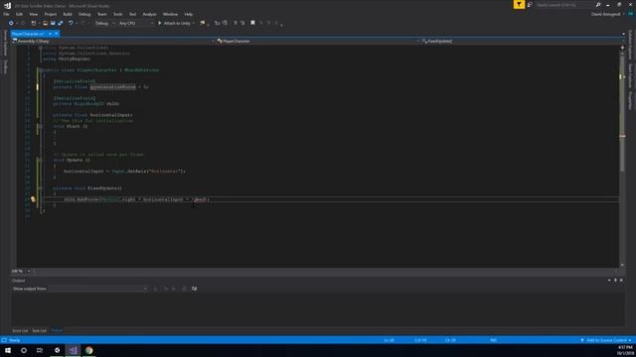Open the File menu
636x357 pixels.
[x=6, y=14]
